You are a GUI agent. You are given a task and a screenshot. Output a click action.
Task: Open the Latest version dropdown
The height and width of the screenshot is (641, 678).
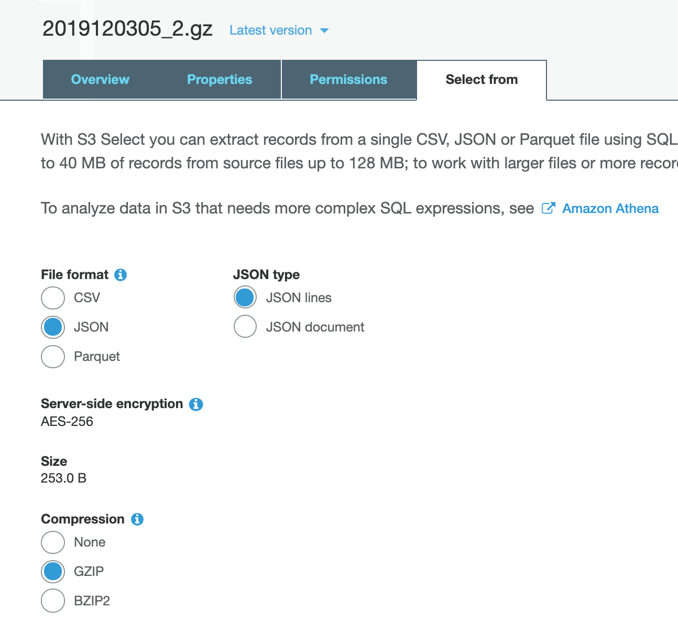click(279, 30)
